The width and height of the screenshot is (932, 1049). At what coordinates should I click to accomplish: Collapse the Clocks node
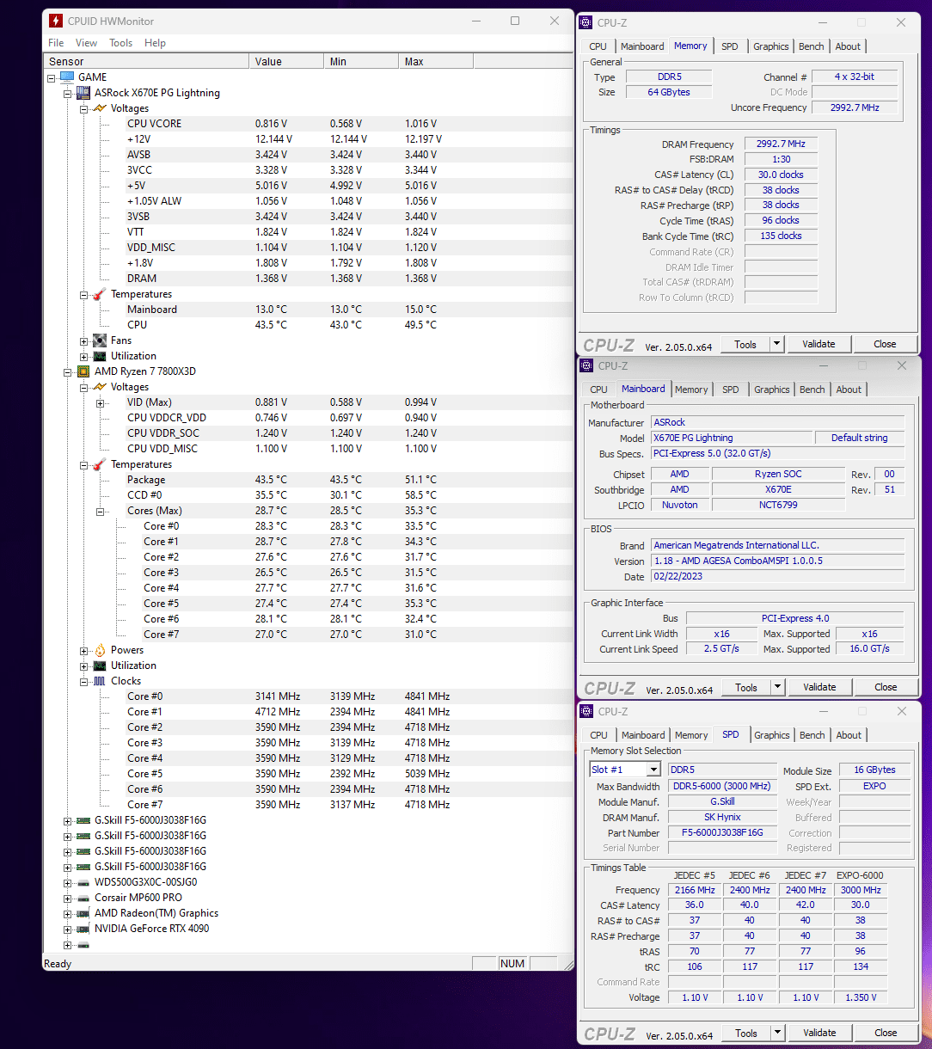(x=84, y=681)
